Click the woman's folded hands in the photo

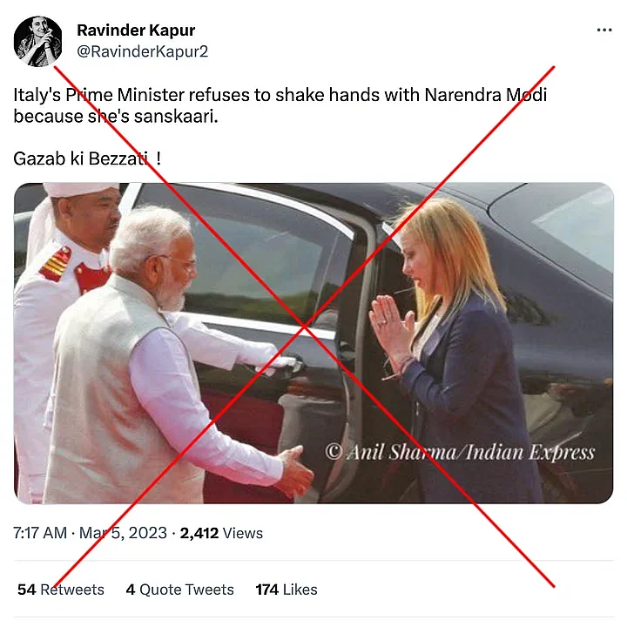384,324
